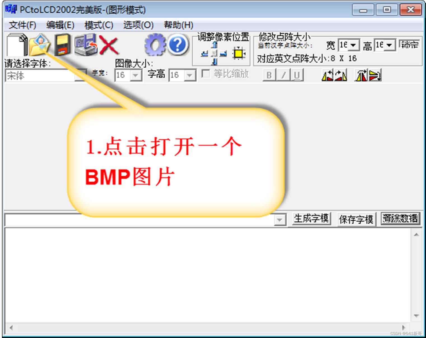Minimize the PCtoLCD2002 window
This screenshot has width=426, height=338.
(363, 10)
